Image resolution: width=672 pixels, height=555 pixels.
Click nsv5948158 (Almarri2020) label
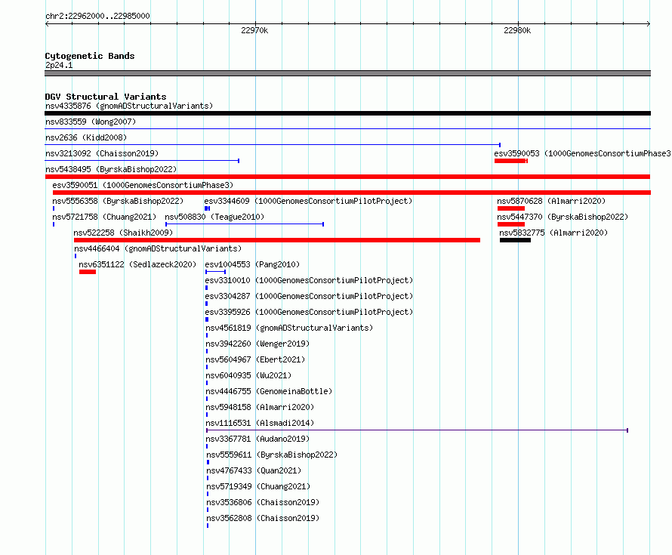260,407
